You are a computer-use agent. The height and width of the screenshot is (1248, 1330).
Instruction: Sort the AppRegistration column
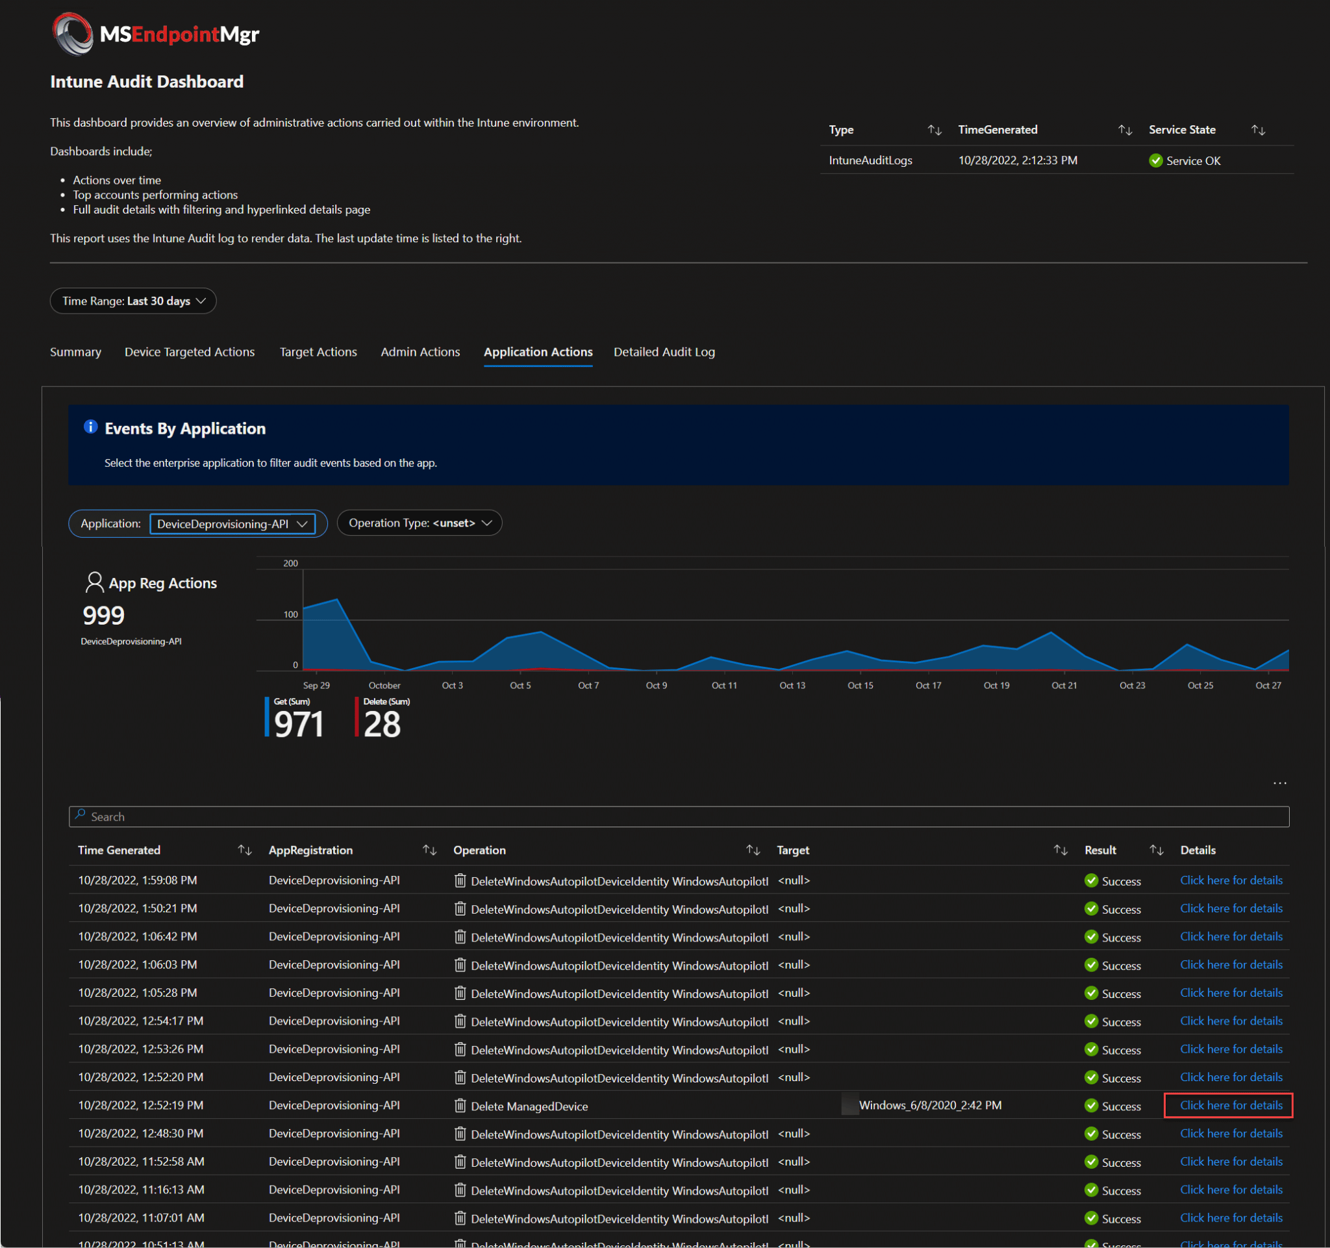click(429, 849)
